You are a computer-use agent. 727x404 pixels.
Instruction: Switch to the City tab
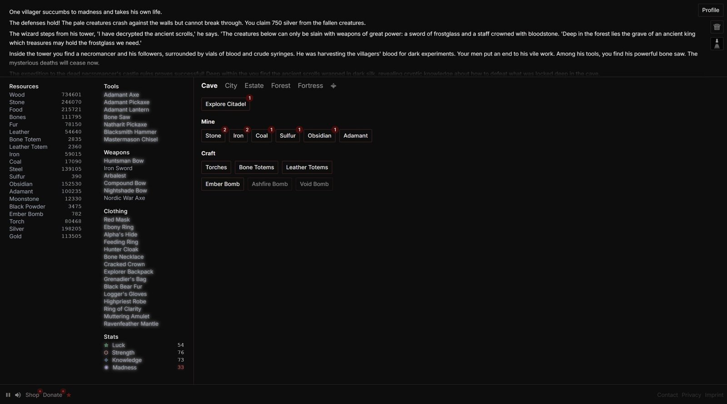point(231,86)
